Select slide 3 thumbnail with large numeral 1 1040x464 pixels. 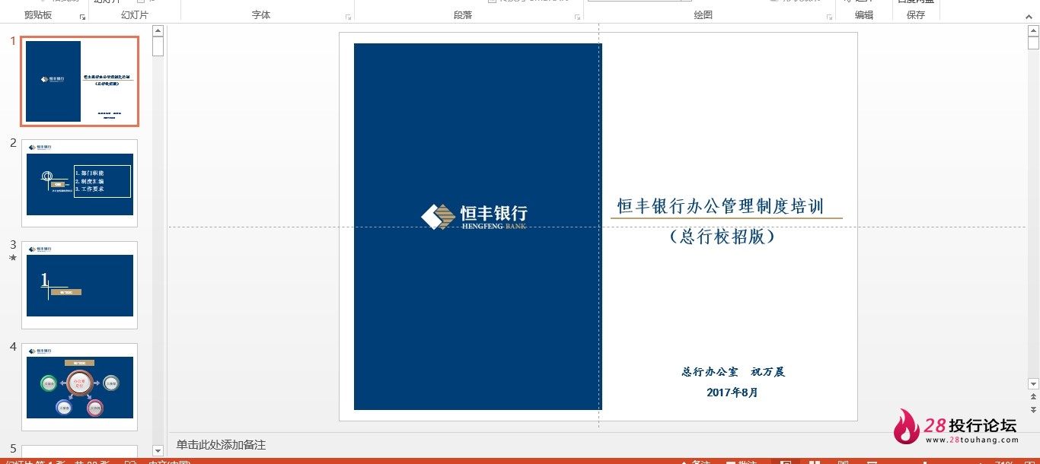point(80,285)
